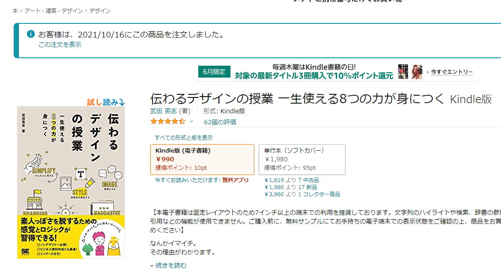Click 獲得ポイント: 95pt text
This screenshot has width=501, height=272.
290,168
